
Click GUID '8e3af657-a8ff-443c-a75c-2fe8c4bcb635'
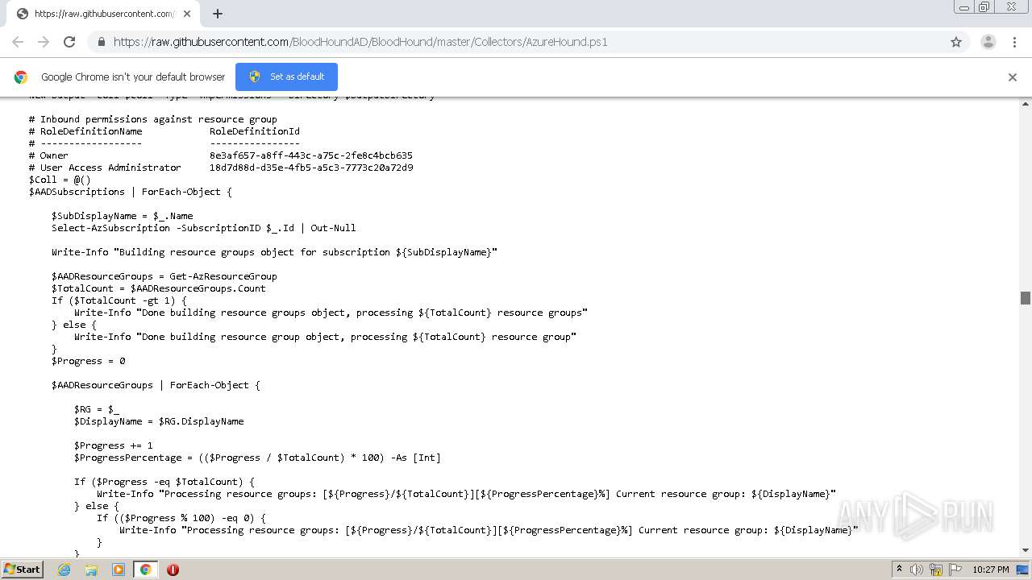click(311, 155)
